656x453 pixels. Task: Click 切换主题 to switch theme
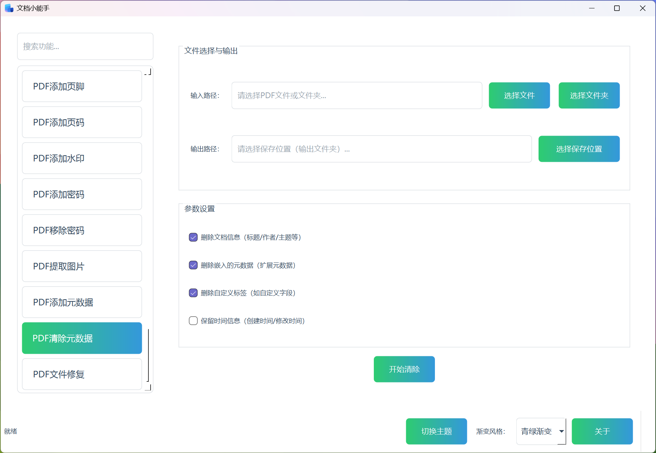coord(436,431)
